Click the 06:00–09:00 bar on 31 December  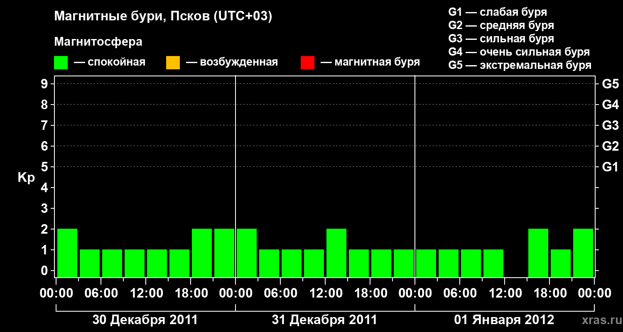point(292,263)
